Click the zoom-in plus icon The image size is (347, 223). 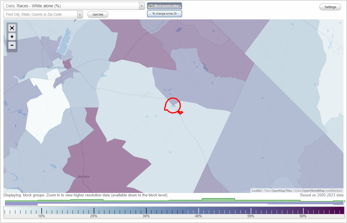[12, 36]
